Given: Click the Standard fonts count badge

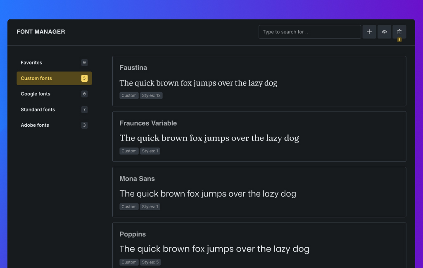Looking at the screenshot, I should [84, 110].
